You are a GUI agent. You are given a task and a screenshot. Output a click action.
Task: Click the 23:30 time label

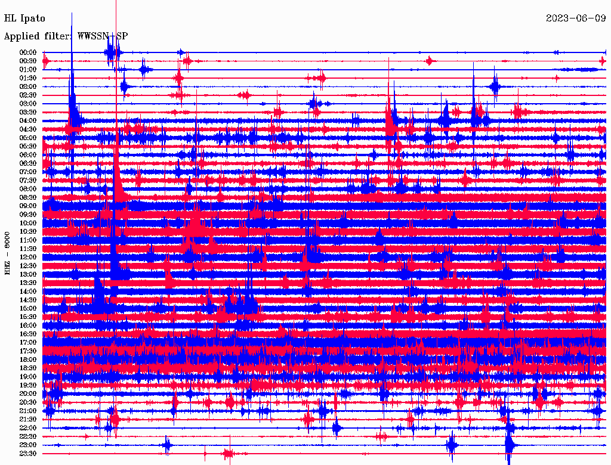28,453
